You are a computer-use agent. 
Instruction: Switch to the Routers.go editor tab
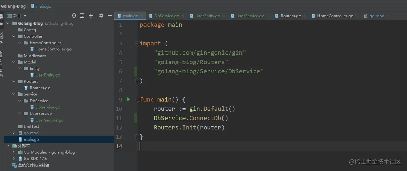pos(291,16)
